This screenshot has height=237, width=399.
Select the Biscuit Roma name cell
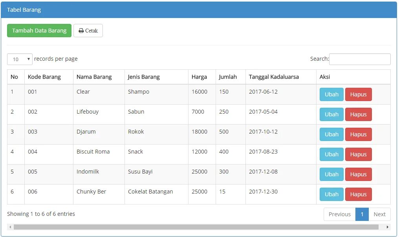[99, 154]
